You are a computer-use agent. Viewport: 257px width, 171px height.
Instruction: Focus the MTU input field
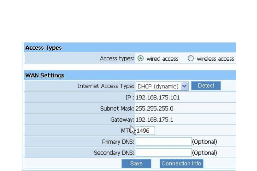click(146, 131)
